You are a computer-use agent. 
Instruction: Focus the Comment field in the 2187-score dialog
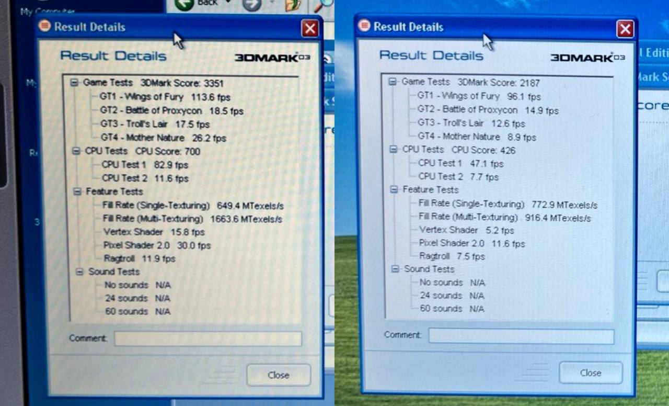(x=521, y=336)
